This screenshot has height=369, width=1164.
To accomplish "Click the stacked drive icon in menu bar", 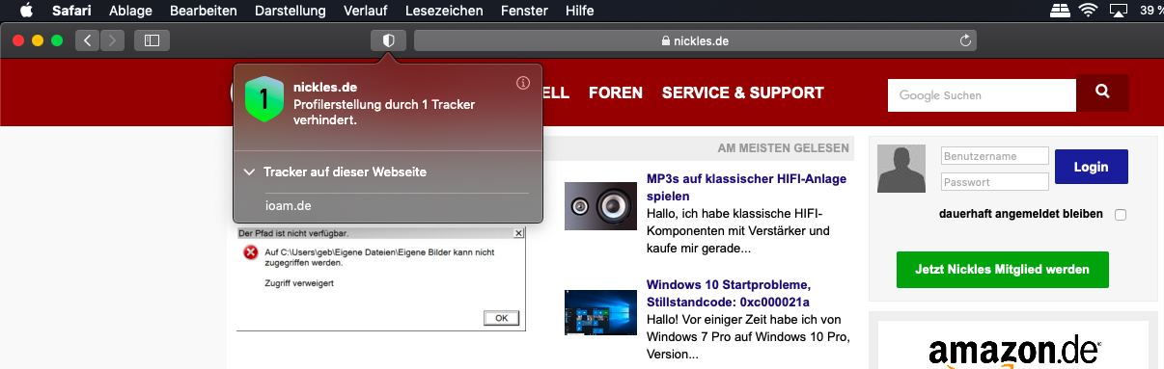I will (x=1060, y=12).
